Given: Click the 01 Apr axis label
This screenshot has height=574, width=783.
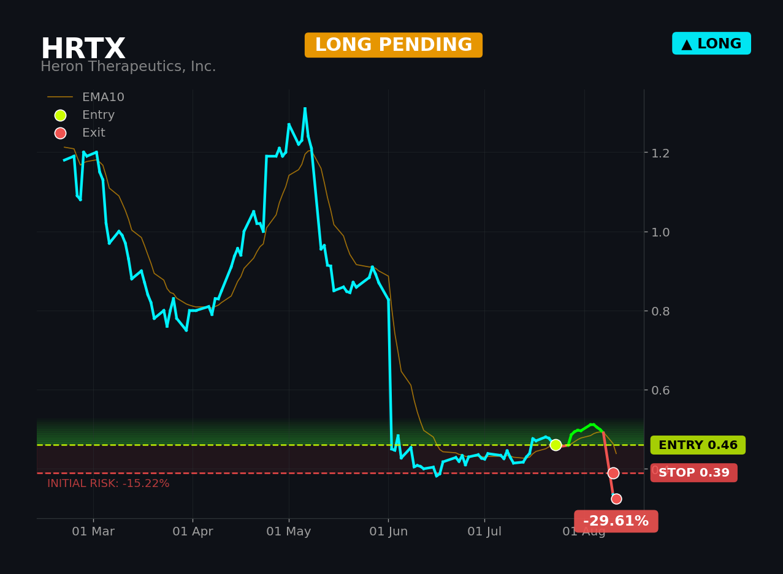Looking at the screenshot, I should [193, 532].
